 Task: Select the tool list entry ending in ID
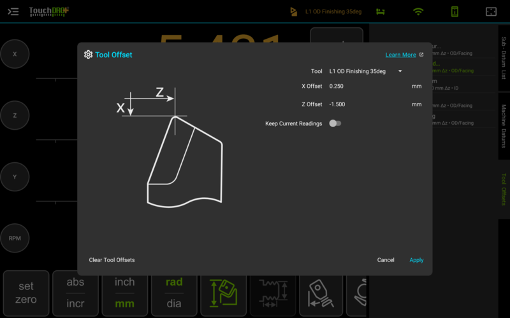463,85
